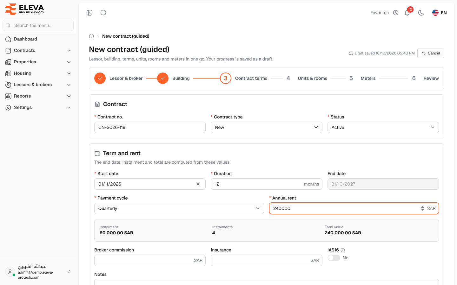Click the Insurance input field
457x285 pixels.
pyautogui.click(x=267, y=260)
